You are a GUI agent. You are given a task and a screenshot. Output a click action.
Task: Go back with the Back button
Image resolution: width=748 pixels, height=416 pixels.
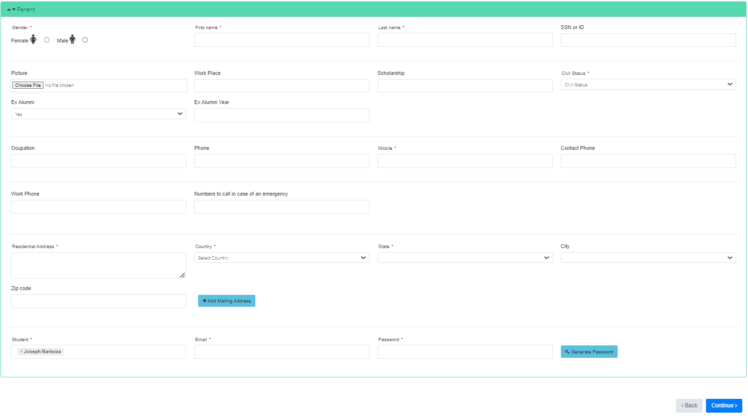[689, 406]
